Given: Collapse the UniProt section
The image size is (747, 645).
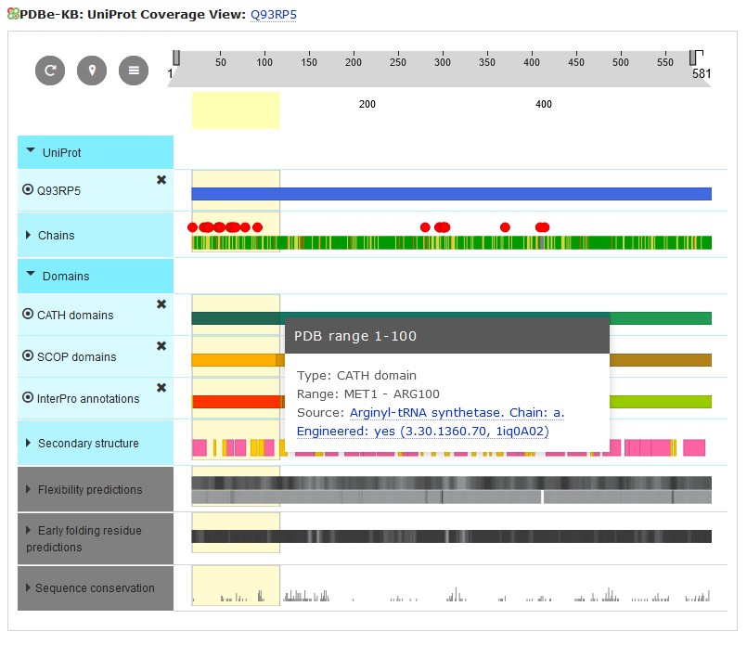Looking at the screenshot, I should coord(32,151).
